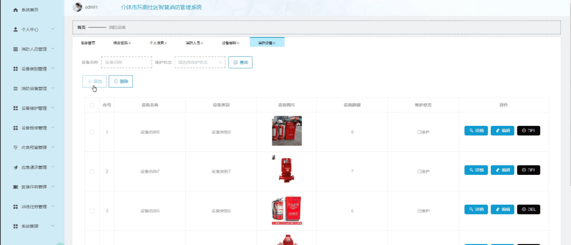Click the icon next to 设备维护管理

(15, 108)
